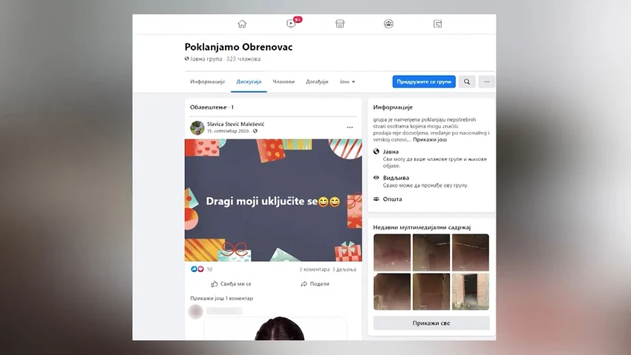Expand the Још dropdown tab
This screenshot has width=631, height=355.
tap(347, 82)
